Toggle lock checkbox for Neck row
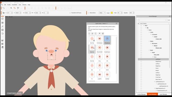The image size is (172, 97). tap(141, 50)
